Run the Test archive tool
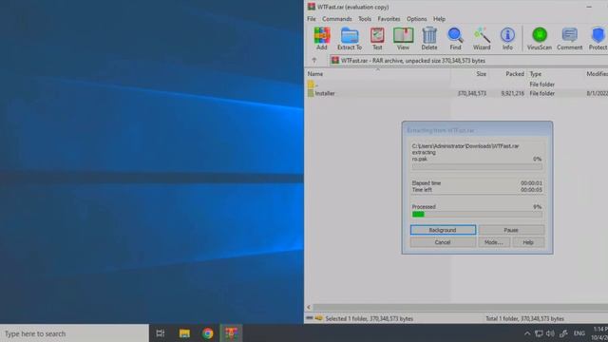This screenshot has height=342, width=608. coord(377,38)
